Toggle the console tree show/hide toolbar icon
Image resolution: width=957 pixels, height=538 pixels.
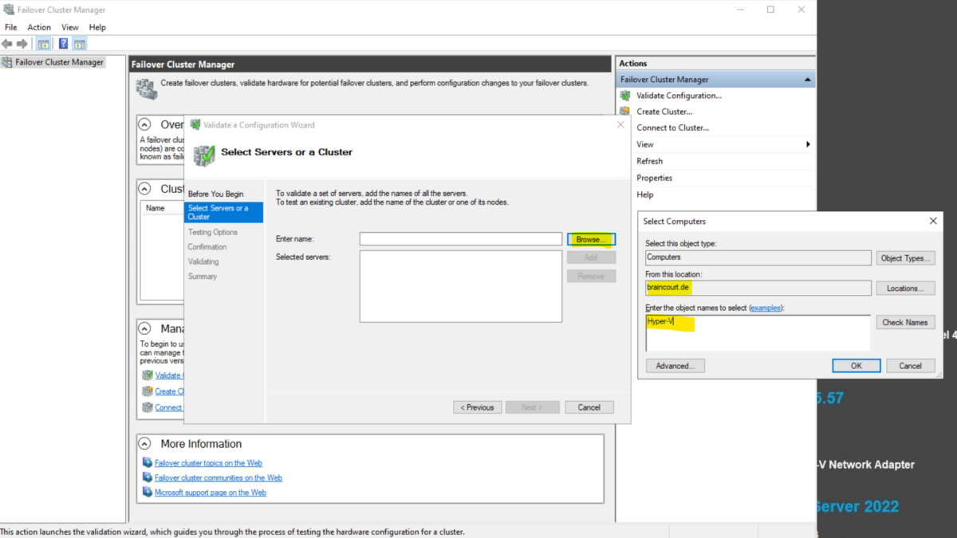(43, 43)
